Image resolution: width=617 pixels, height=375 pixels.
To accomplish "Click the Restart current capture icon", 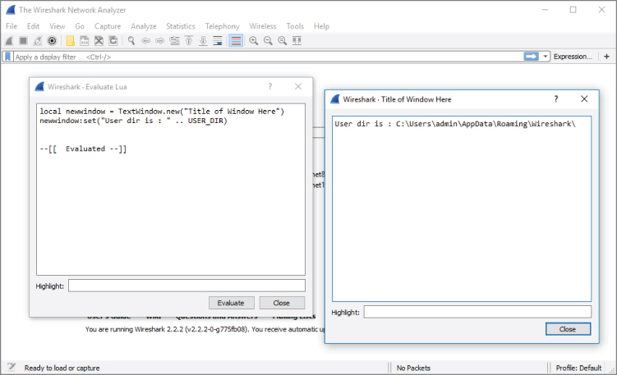I will [38, 40].
